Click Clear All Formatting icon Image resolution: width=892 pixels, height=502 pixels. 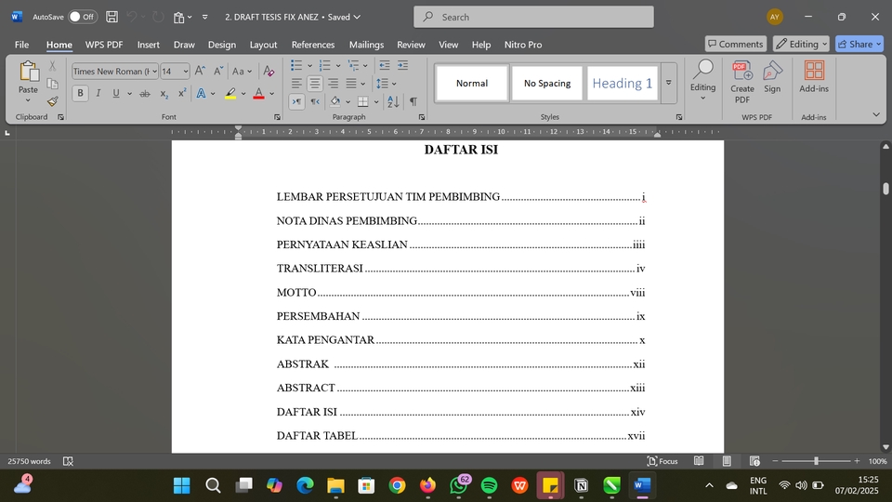(x=269, y=72)
